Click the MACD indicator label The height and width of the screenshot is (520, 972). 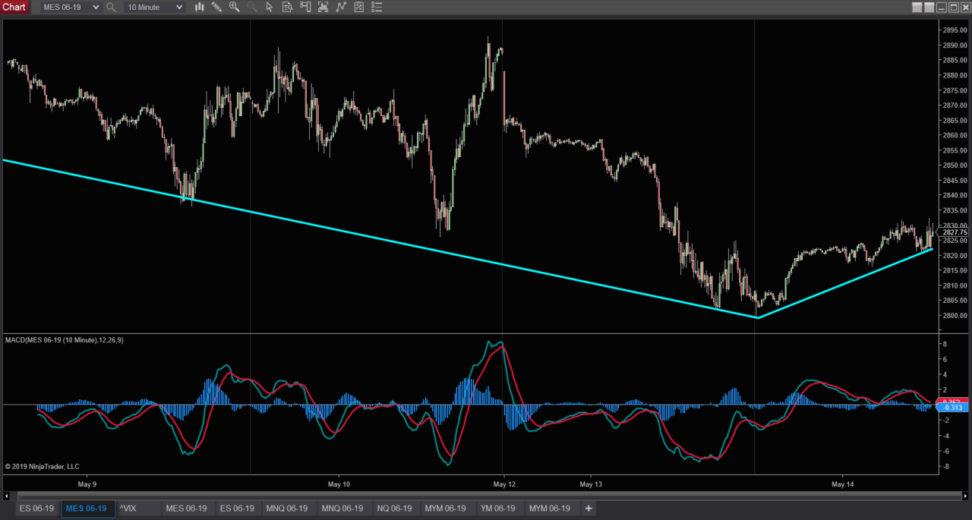[65, 340]
